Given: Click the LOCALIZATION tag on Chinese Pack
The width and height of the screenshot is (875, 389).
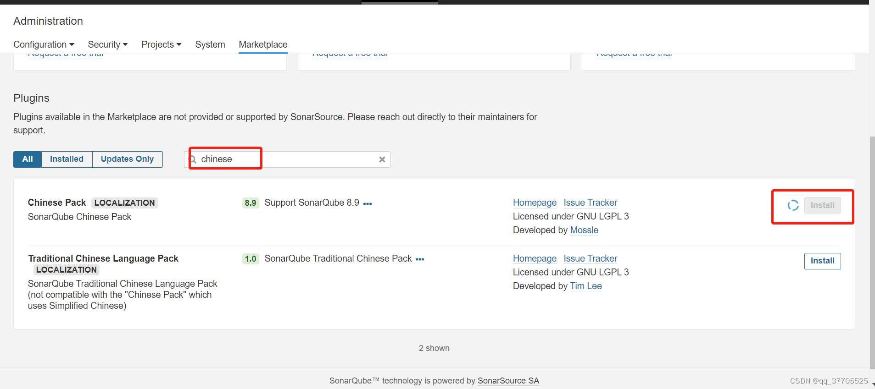Looking at the screenshot, I should pyautogui.click(x=125, y=203).
